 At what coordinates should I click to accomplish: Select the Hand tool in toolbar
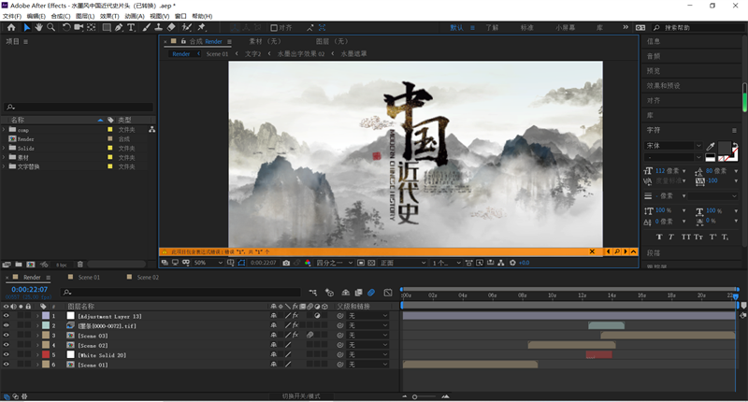click(x=38, y=27)
